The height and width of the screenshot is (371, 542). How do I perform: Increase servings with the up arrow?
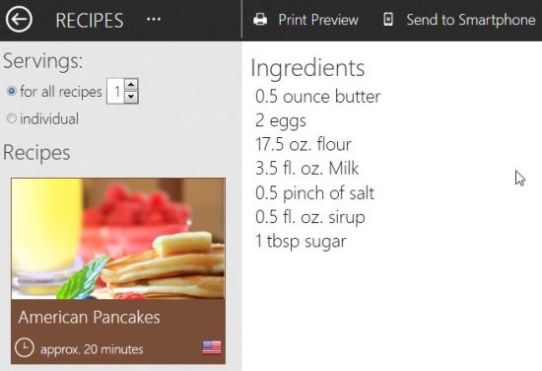[x=131, y=85]
